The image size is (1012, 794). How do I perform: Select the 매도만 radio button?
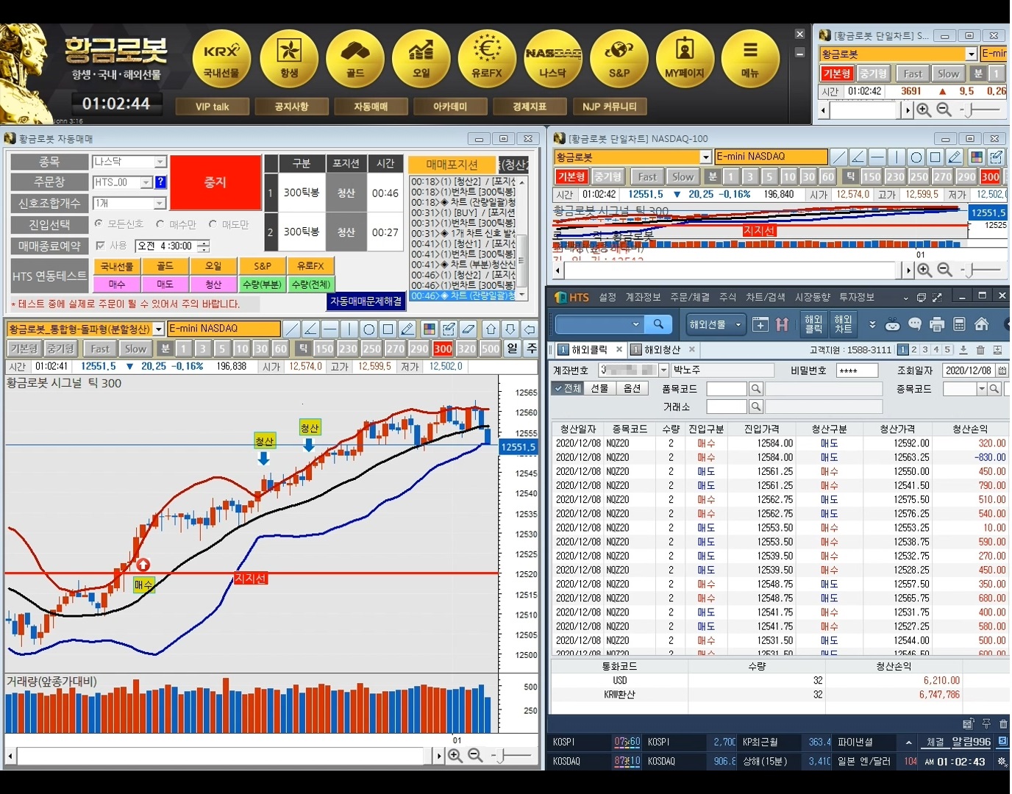tap(213, 223)
